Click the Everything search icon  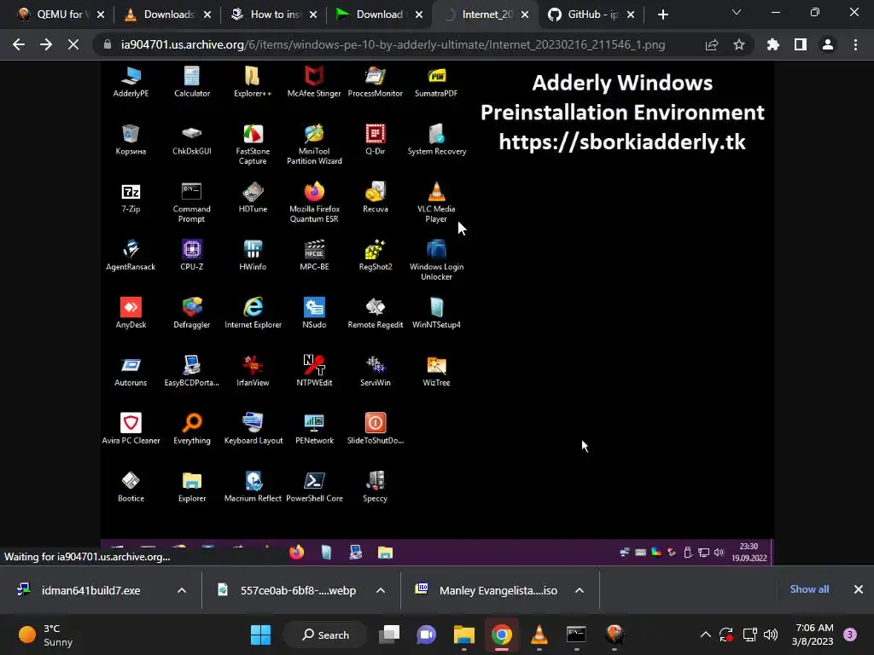point(192,429)
